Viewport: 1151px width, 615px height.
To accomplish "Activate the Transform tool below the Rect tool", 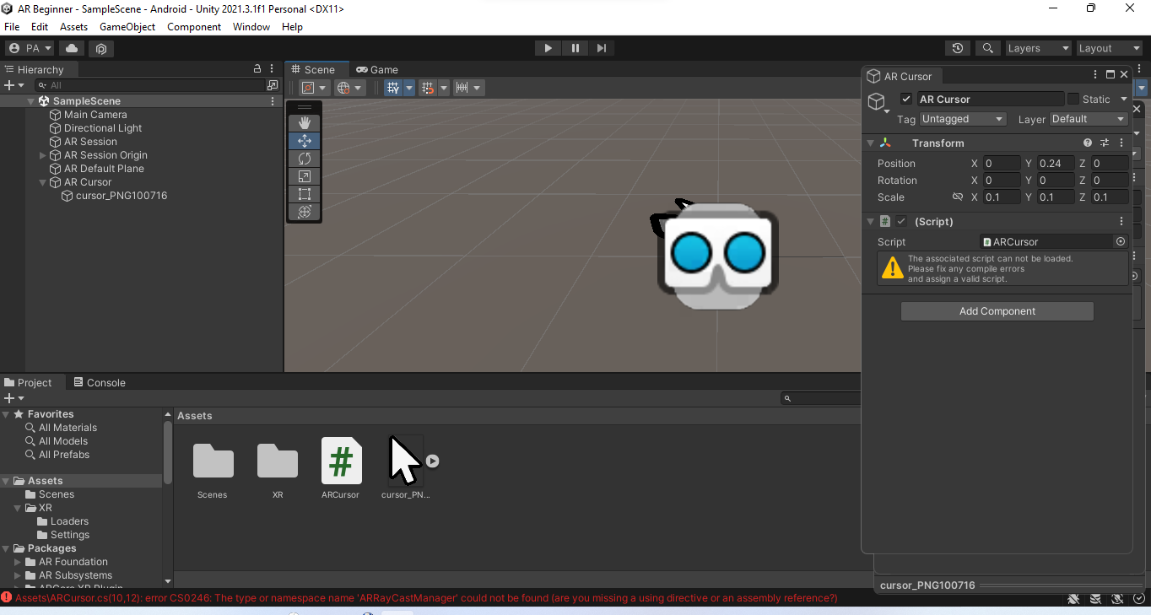I will tap(304, 212).
